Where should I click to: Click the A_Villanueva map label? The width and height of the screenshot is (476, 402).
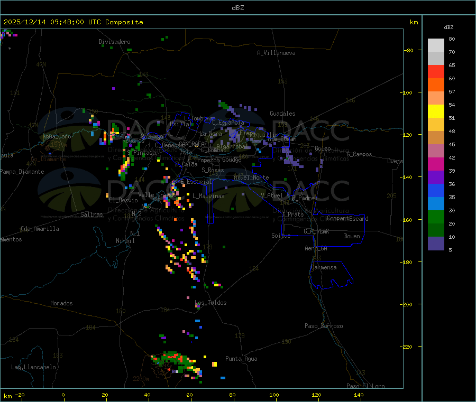[276, 53]
